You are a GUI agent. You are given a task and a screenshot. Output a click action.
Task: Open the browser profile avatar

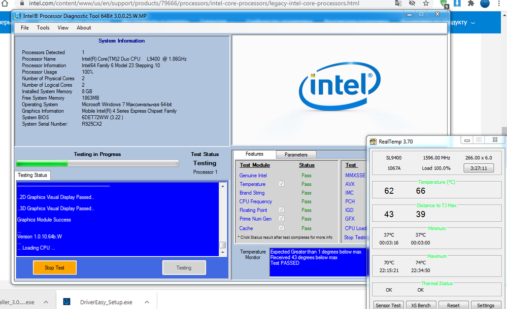click(x=485, y=3)
